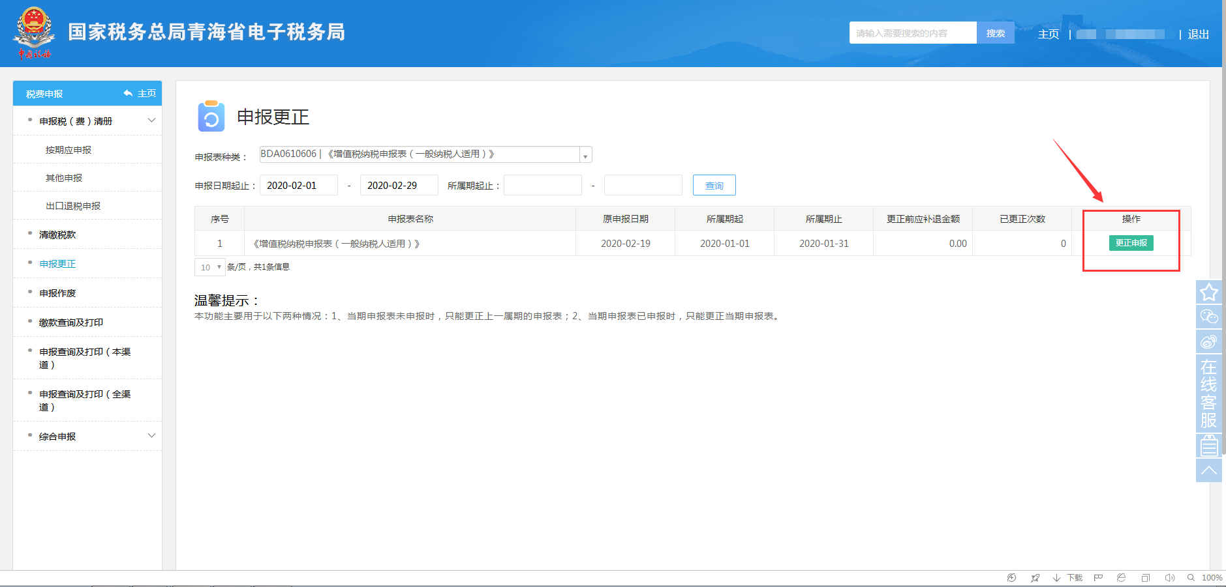
Task: Click the 查询 query button
Action: pyautogui.click(x=714, y=186)
